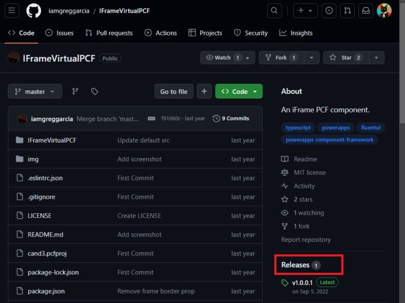Switch to the Insights tab
Screen dimensions: 405x303
click(296, 33)
